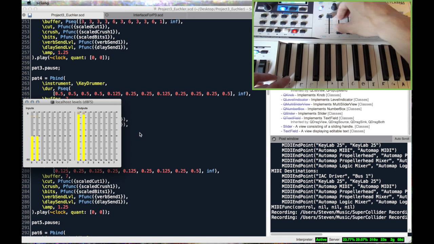Click 'MIDIFunc(control, nil, nil, nil)' in Post window

(313, 207)
